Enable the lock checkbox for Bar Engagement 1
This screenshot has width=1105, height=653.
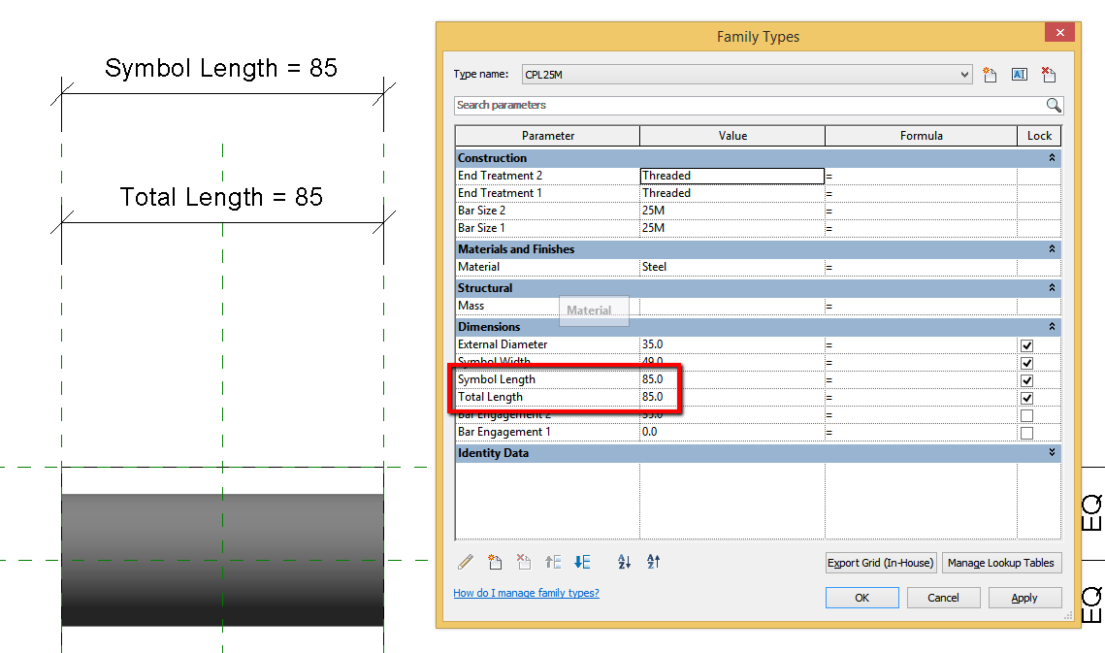[1025, 432]
